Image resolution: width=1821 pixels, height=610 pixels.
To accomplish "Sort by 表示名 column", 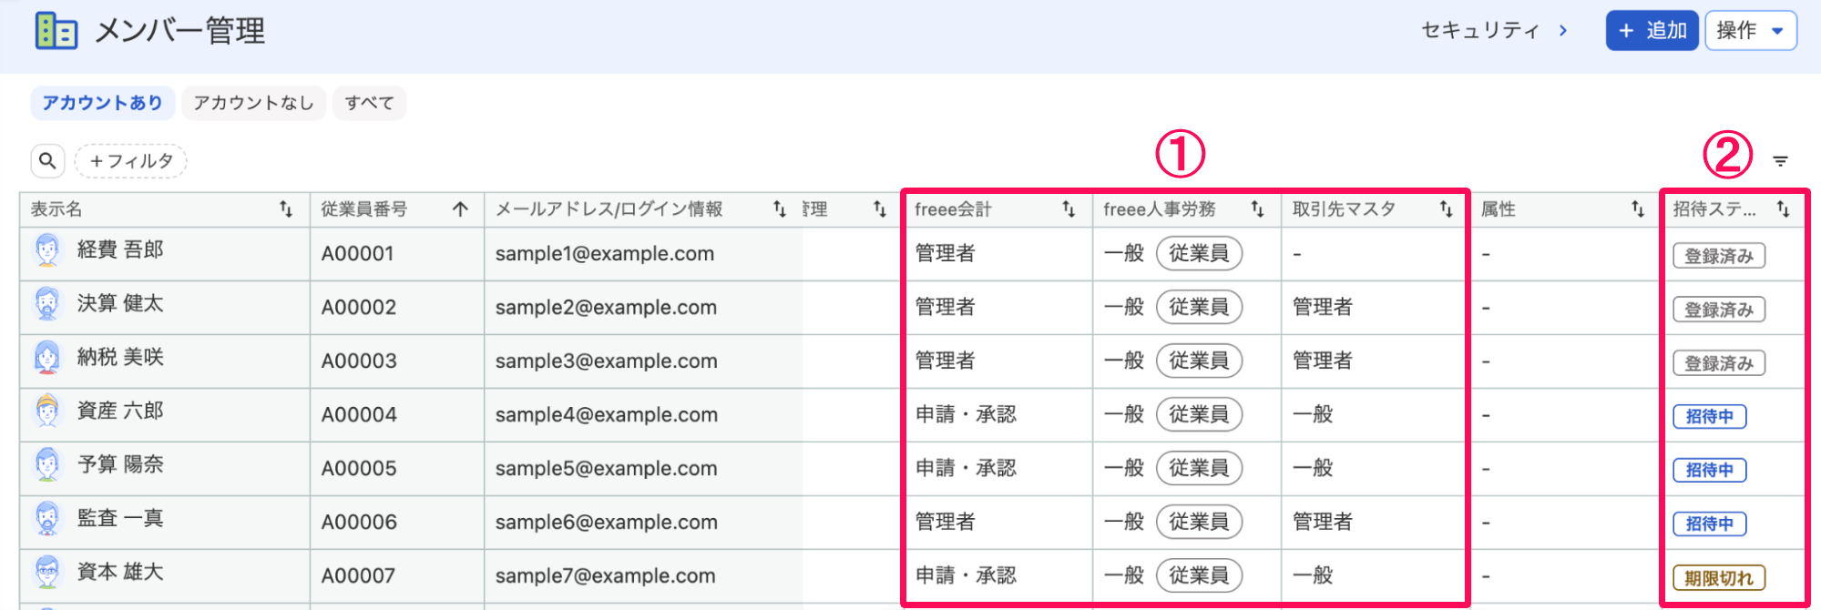I will pos(286,209).
